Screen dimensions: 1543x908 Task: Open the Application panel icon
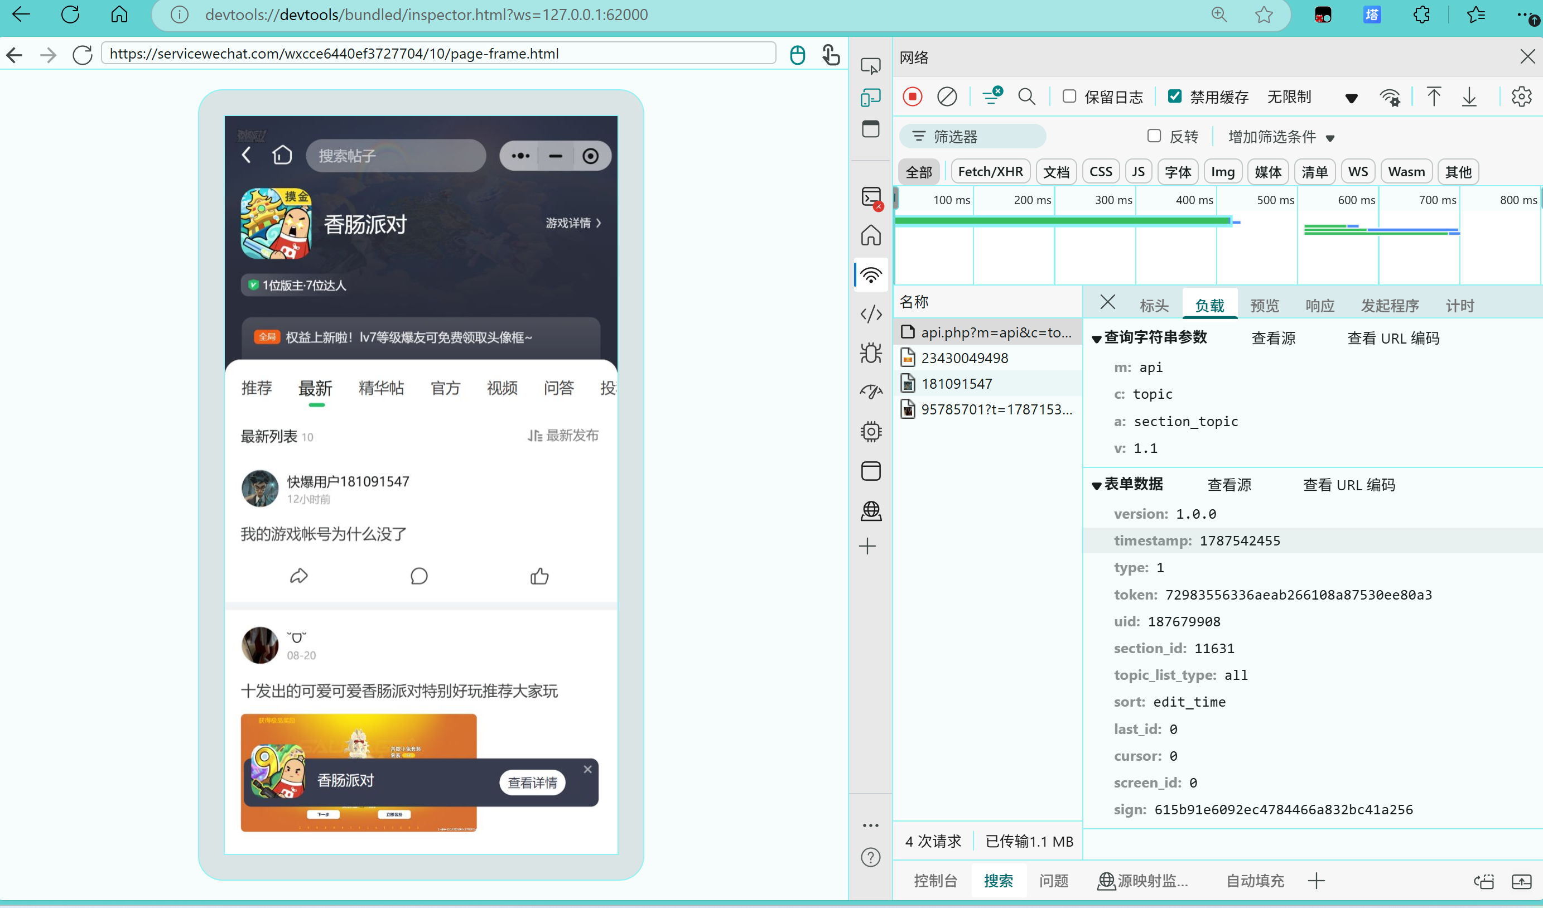[871, 471]
